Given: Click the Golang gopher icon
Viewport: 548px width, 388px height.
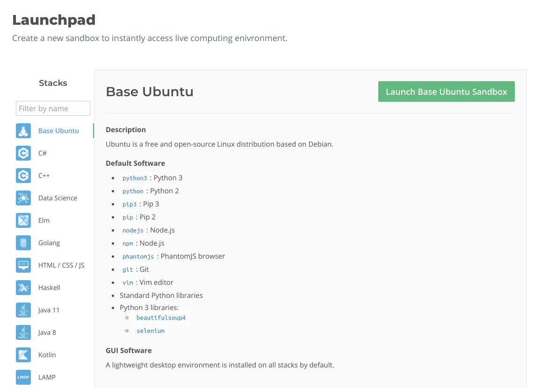Looking at the screenshot, I should click(23, 243).
